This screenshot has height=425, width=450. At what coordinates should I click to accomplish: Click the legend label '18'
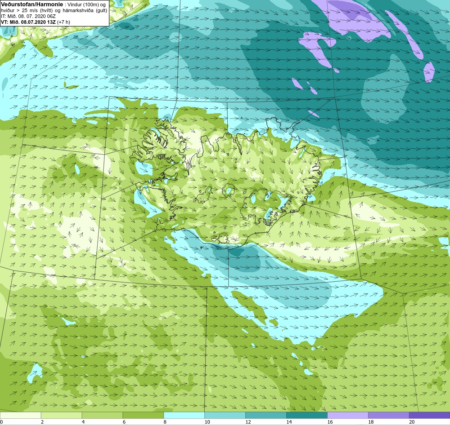pos(371,422)
